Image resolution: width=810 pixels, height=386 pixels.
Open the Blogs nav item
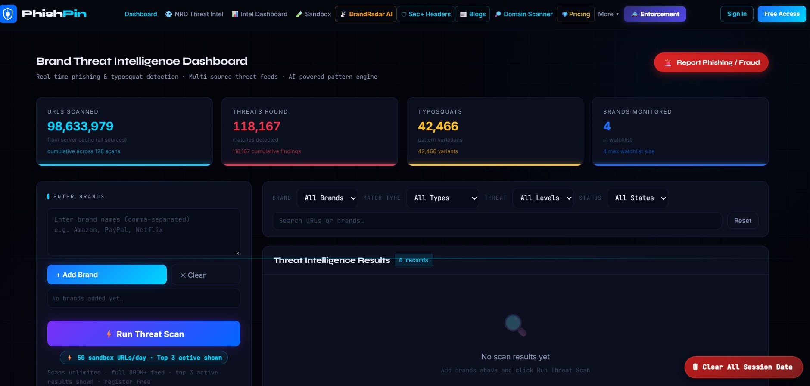tap(472, 14)
